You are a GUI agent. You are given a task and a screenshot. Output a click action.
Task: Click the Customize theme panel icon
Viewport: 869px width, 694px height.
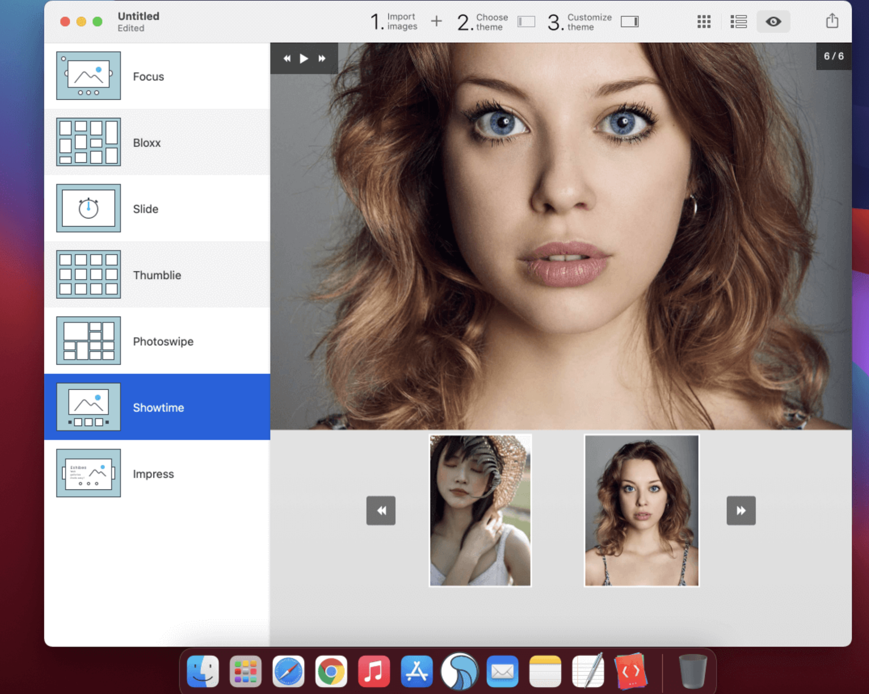point(629,21)
